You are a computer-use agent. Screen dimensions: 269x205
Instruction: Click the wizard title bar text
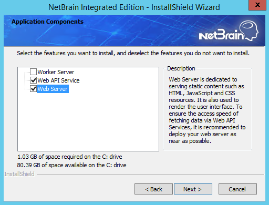click(x=134, y=7)
